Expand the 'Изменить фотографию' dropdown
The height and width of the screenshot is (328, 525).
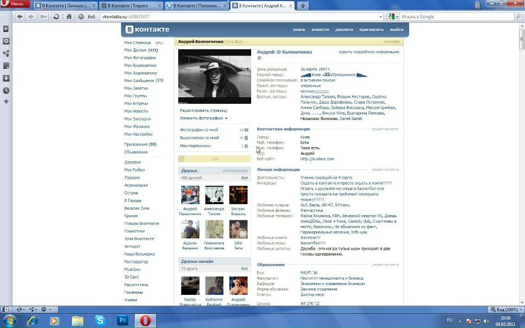coord(204,118)
